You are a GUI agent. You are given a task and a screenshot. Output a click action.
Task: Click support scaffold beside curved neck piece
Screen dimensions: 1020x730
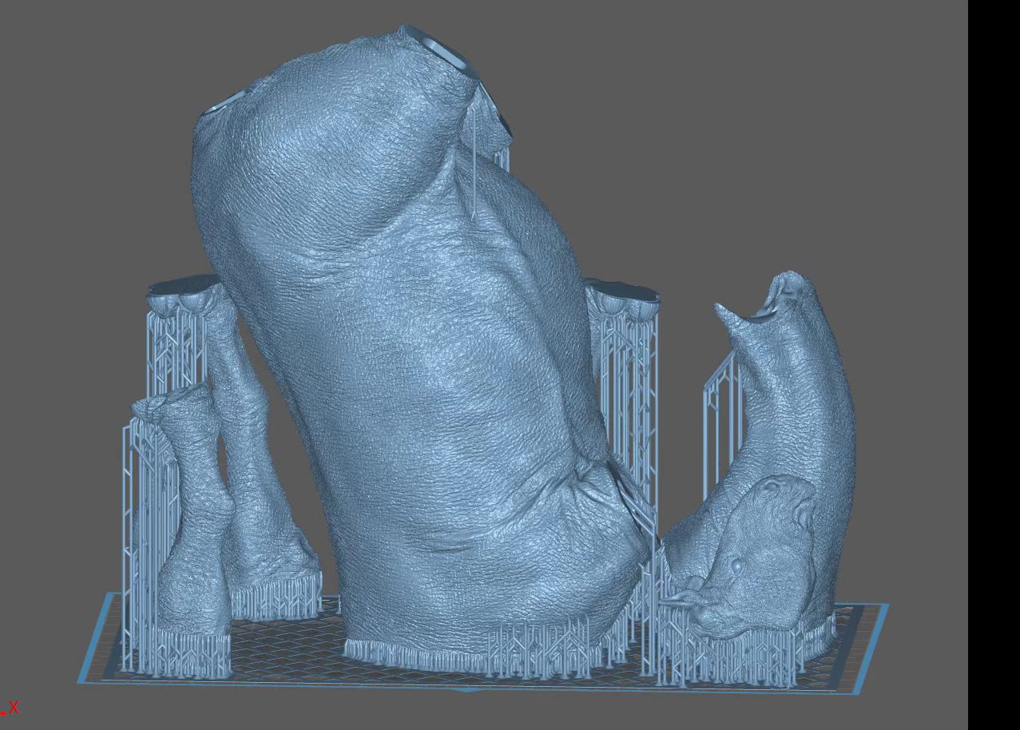pyautogui.click(x=721, y=415)
